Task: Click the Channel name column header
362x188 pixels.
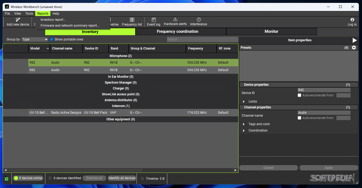Action: tap(66, 48)
